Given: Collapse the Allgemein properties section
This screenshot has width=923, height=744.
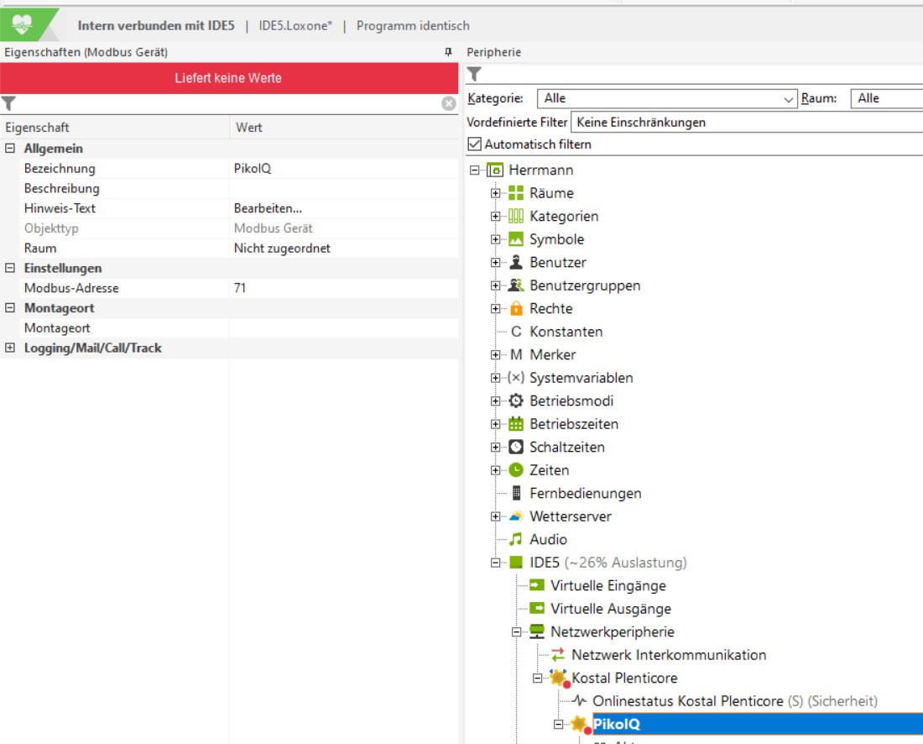Looking at the screenshot, I should pyautogui.click(x=10, y=149).
